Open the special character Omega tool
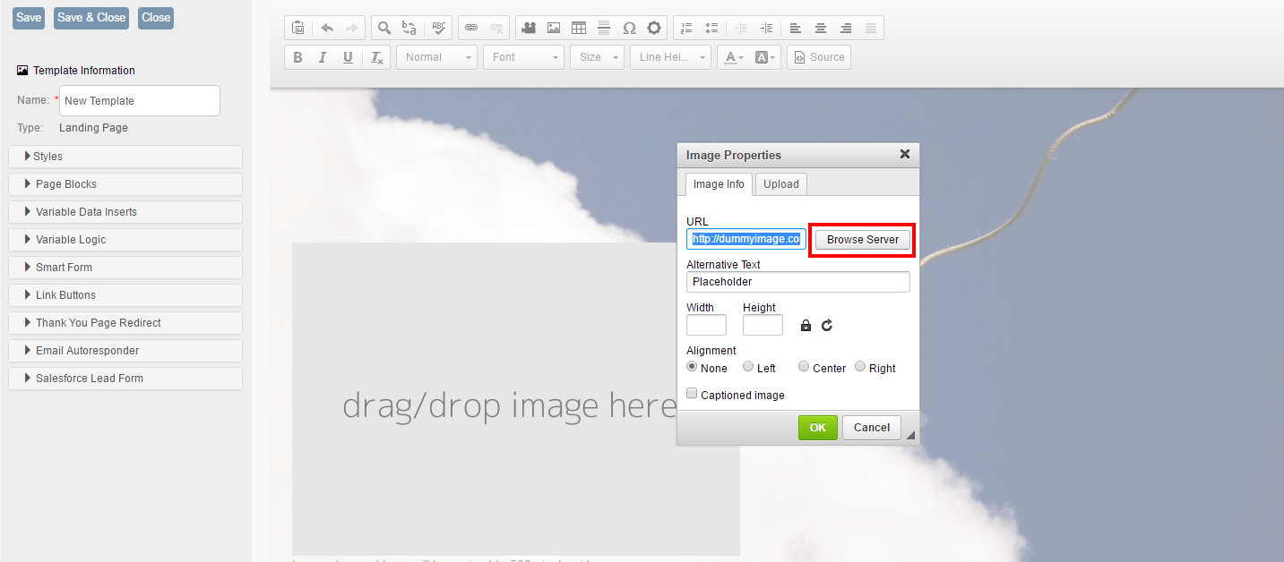Screen dimensions: 1284x562 (x=629, y=28)
